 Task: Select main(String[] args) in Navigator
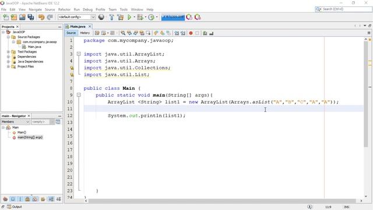[30, 138]
